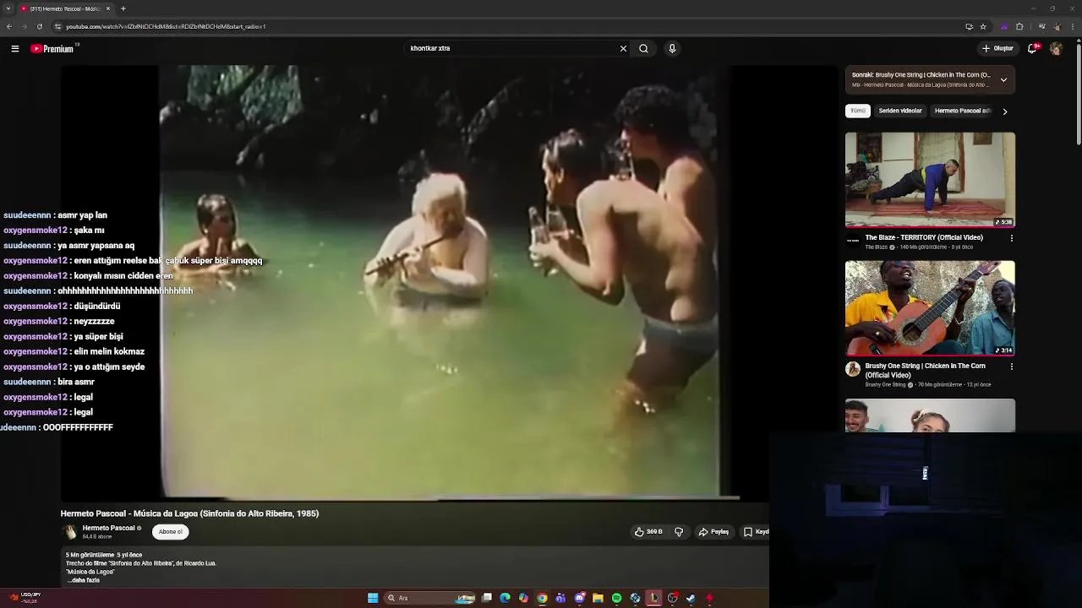This screenshot has height=608, width=1082.
Task: Select the Seriden videolar filter chip
Action: 900,111
